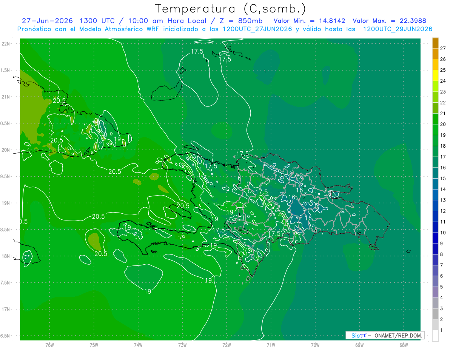This screenshot has height=350, width=453.
Task: Click the white swatch below label 1
Action: 435,336
